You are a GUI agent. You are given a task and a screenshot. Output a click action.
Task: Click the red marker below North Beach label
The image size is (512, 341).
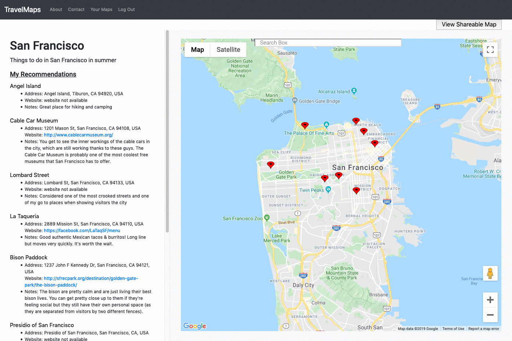(x=364, y=131)
